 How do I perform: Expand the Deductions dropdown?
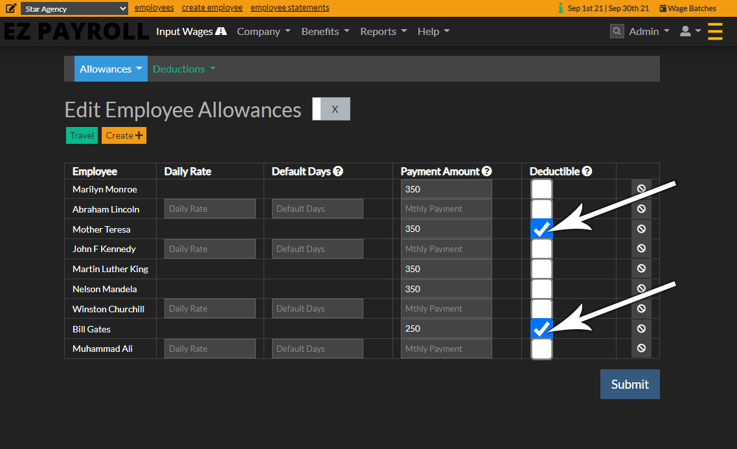click(x=184, y=69)
